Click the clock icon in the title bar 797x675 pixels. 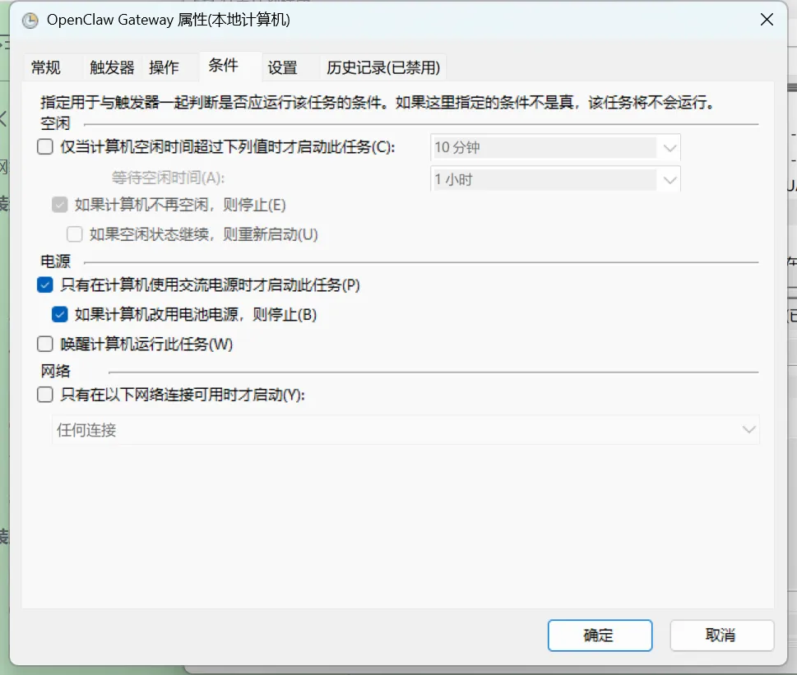coord(30,21)
